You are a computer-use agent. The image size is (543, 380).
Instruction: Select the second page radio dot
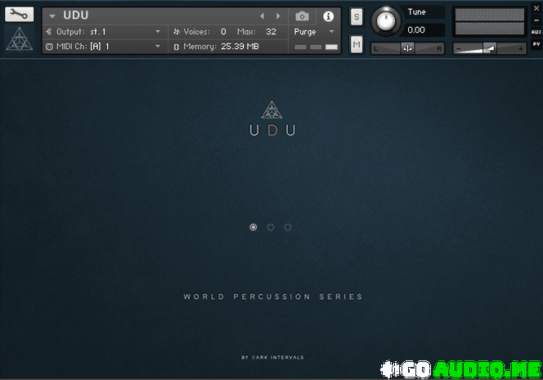271,227
